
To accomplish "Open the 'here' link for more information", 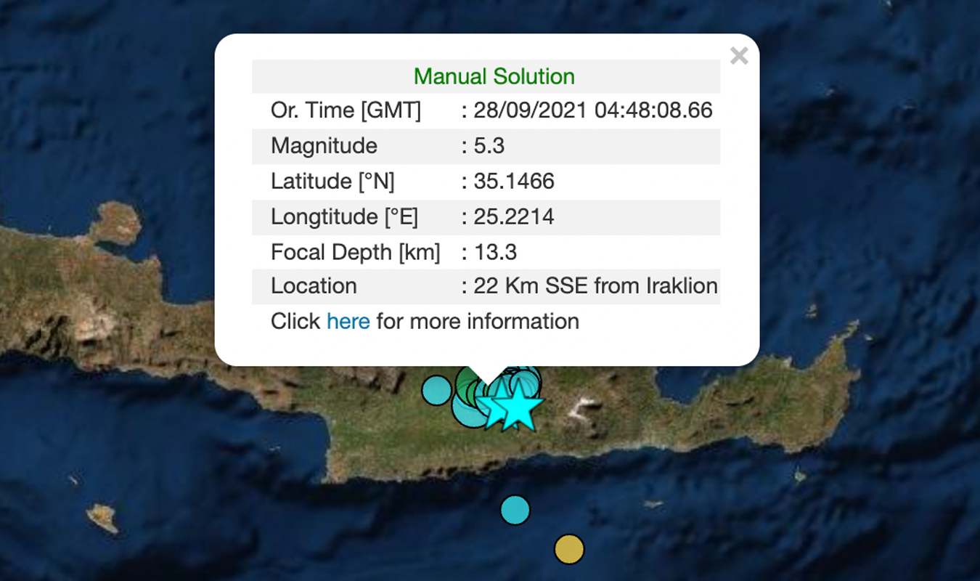I will click(x=348, y=321).
